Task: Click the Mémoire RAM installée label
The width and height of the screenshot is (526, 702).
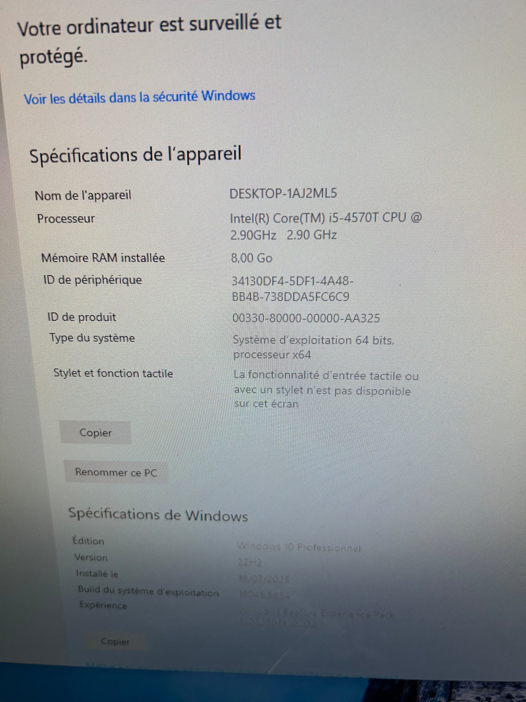Action: 103,258
